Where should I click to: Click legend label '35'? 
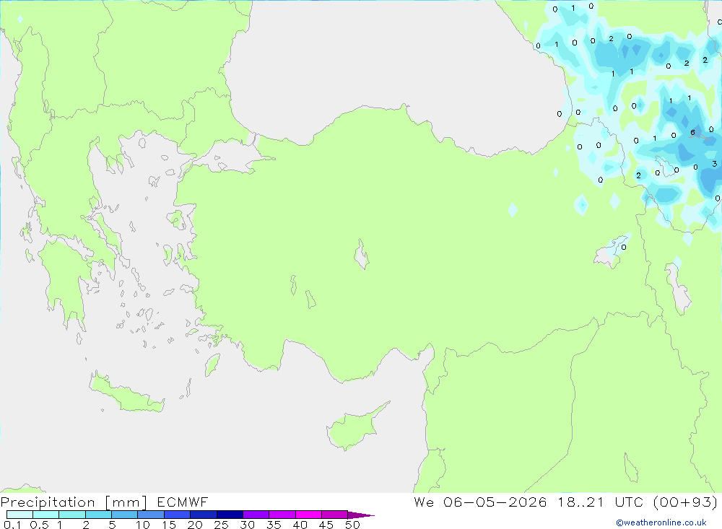[x=274, y=525]
